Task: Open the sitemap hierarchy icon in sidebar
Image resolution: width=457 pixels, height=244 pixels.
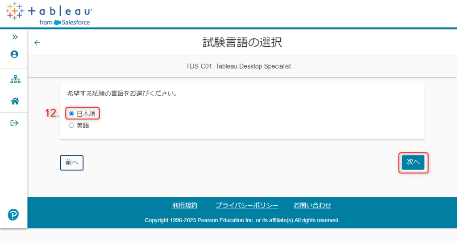Action: tap(15, 79)
